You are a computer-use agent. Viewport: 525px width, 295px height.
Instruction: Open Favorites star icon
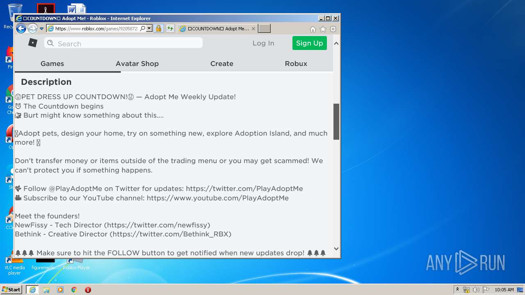[x=323, y=29]
